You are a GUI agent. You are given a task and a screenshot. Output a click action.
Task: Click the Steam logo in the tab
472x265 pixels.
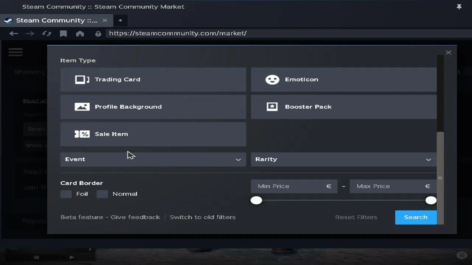tap(8, 21)
